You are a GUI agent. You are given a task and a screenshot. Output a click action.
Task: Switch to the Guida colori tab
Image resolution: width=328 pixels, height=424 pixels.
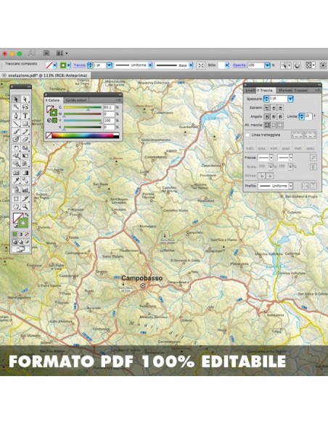(76, 100)
